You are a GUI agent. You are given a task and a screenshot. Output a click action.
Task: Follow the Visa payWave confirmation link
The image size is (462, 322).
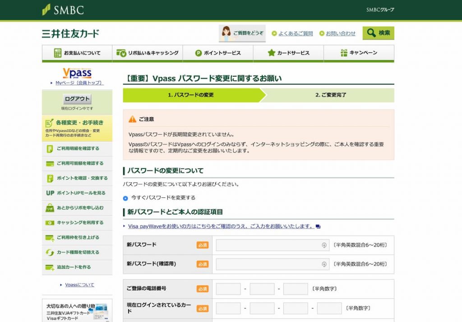pos(221,226)
